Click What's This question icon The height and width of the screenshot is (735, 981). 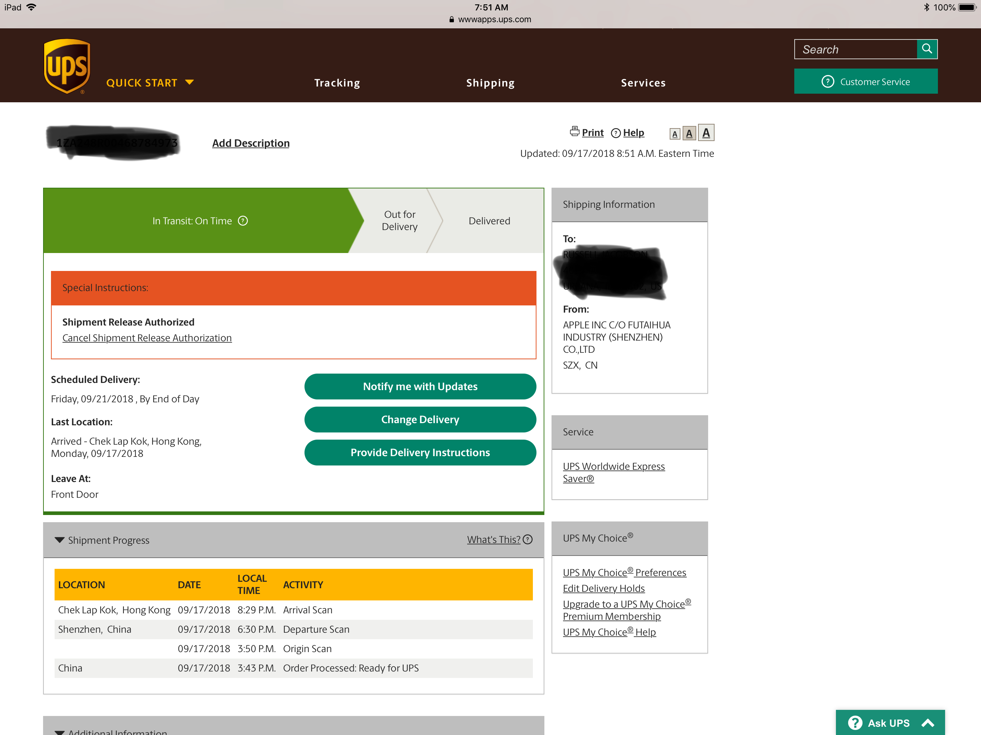point(528,539)
